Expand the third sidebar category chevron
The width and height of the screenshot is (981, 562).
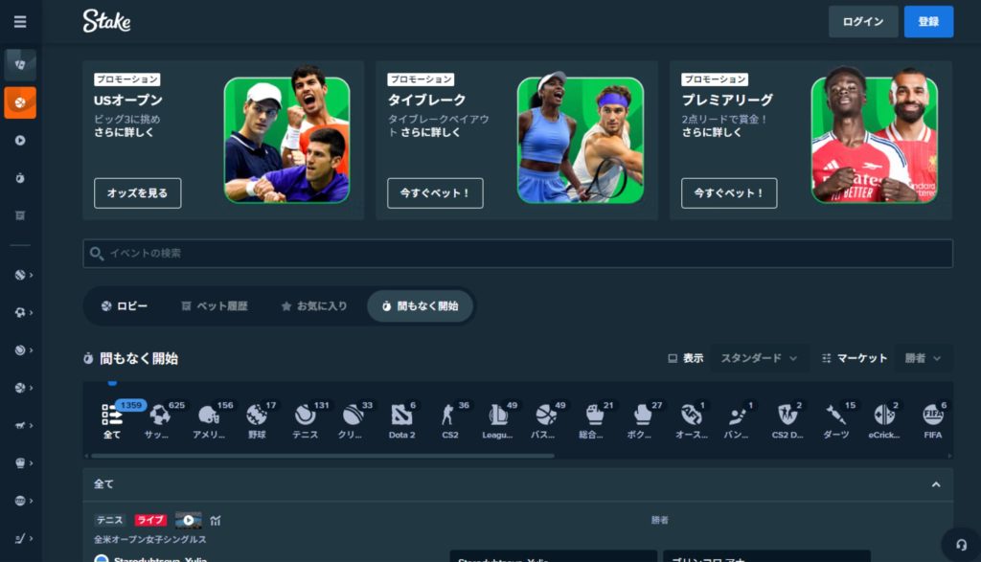(31, 350)
